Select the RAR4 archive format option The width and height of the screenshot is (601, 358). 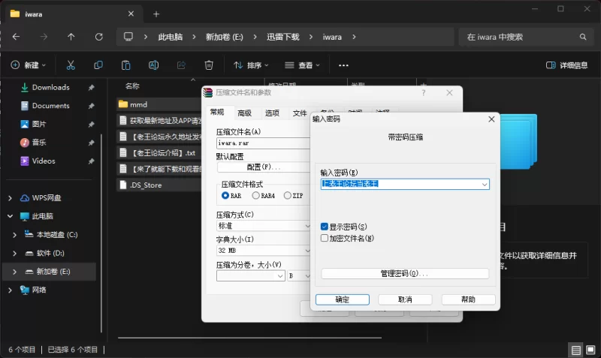(x=256, y=195)
